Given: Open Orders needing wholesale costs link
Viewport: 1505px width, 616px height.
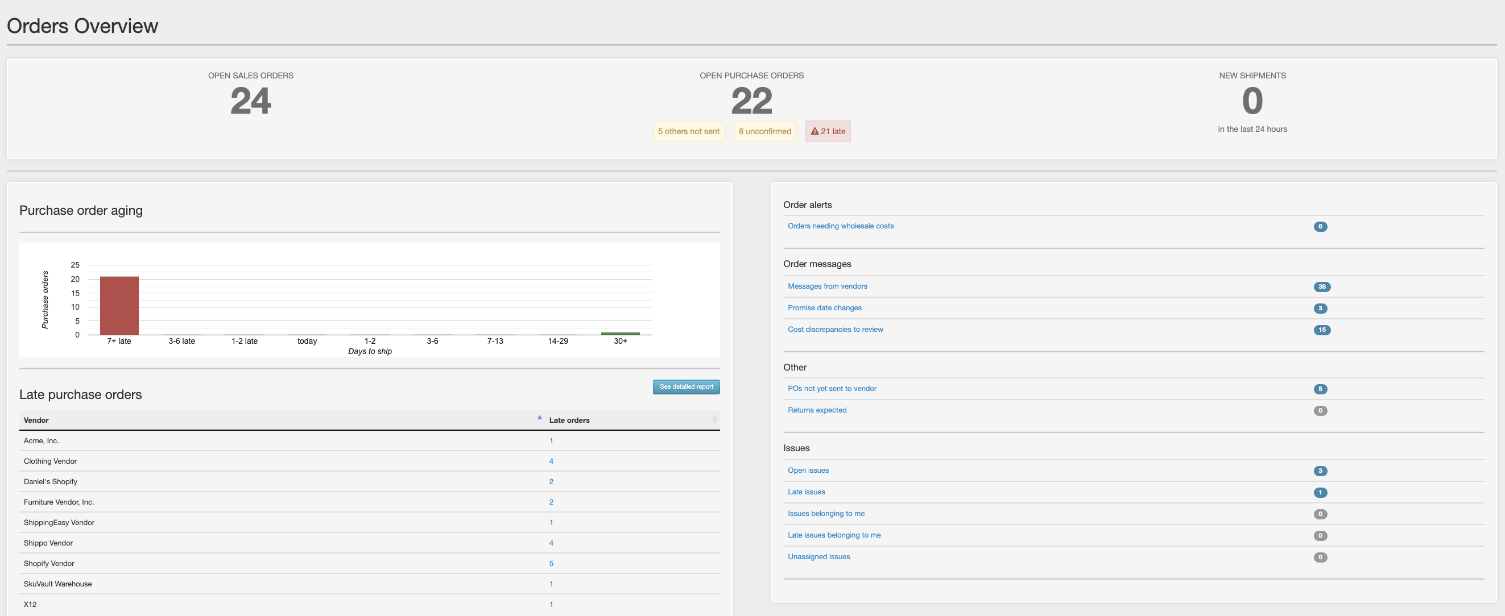Looking at the screenshot, I should coord(840,226).
